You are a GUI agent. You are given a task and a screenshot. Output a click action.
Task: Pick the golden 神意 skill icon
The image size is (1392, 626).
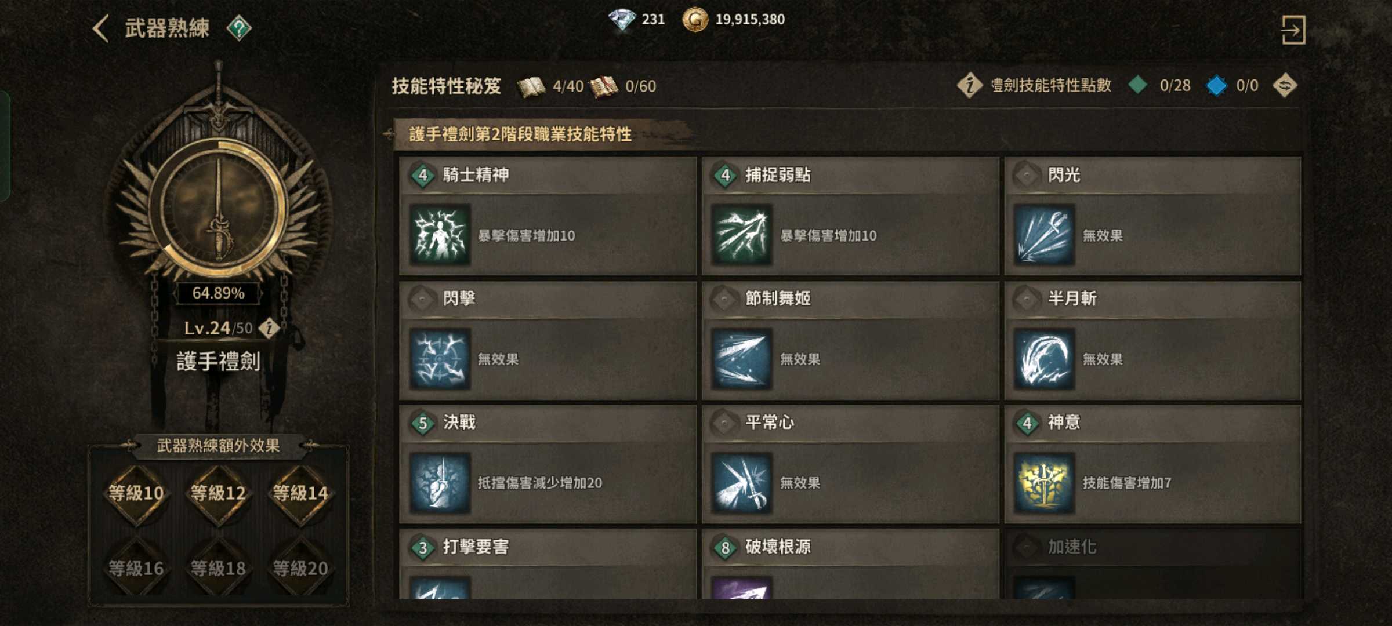point(1044,483)
